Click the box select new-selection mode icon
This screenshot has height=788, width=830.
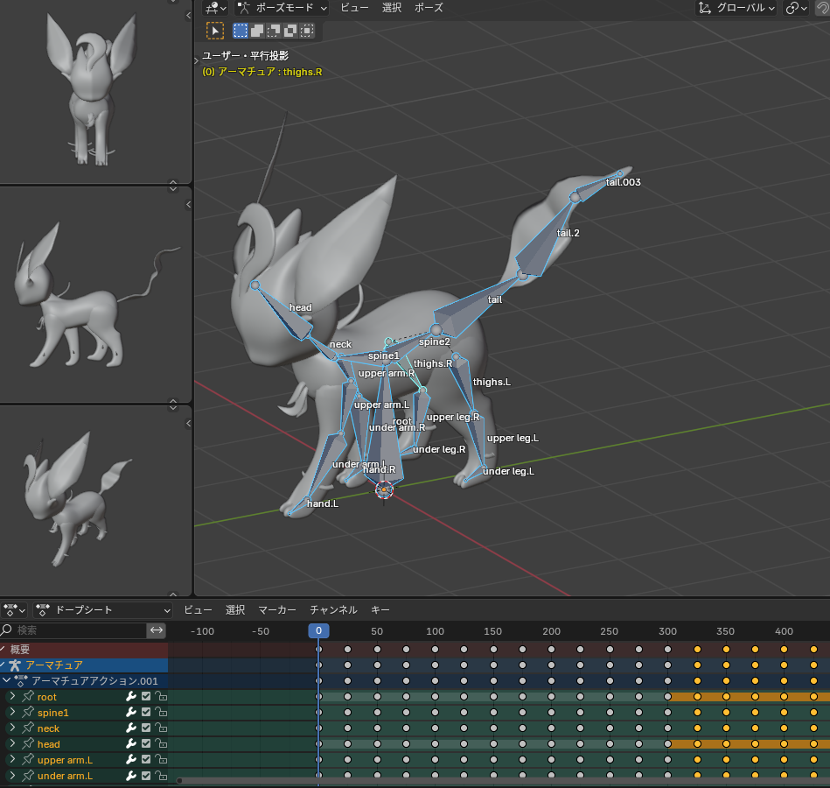coord(241,31)
